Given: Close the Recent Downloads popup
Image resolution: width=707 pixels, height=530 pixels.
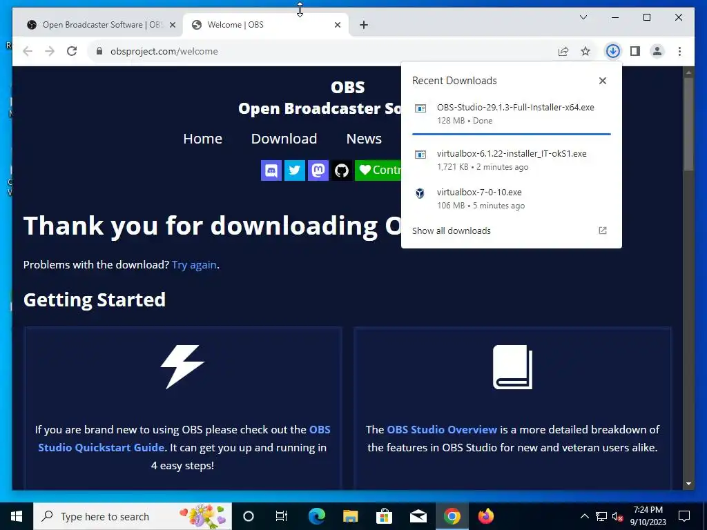Looking at the screenshot, I should (x=602, y=81).
